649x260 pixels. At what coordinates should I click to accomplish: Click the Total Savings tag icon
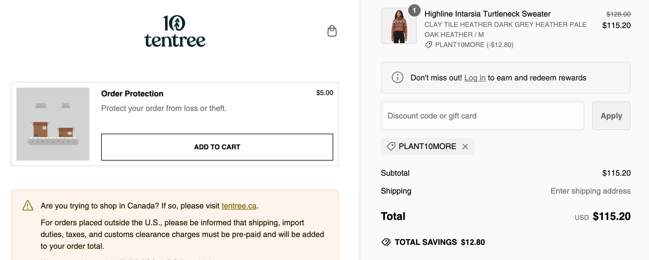(386, 242)
